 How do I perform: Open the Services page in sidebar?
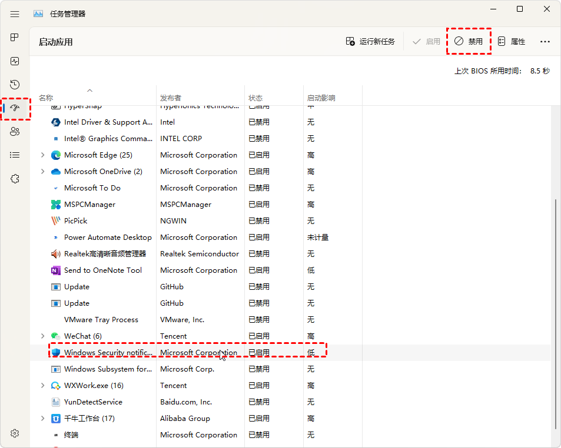[15, 179]
